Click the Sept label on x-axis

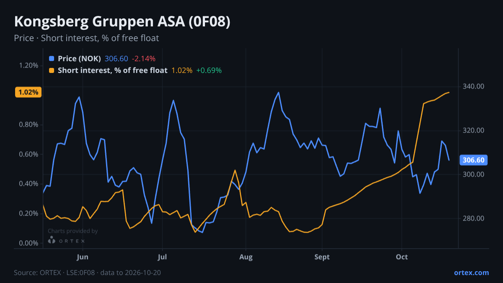tap(322, 257)
